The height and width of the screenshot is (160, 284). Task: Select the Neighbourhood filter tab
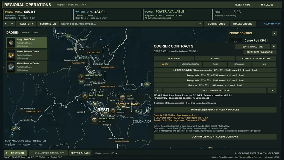(x=190, y=64)
